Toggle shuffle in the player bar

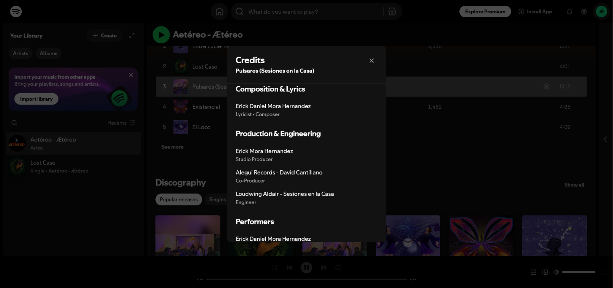point(275,267)
